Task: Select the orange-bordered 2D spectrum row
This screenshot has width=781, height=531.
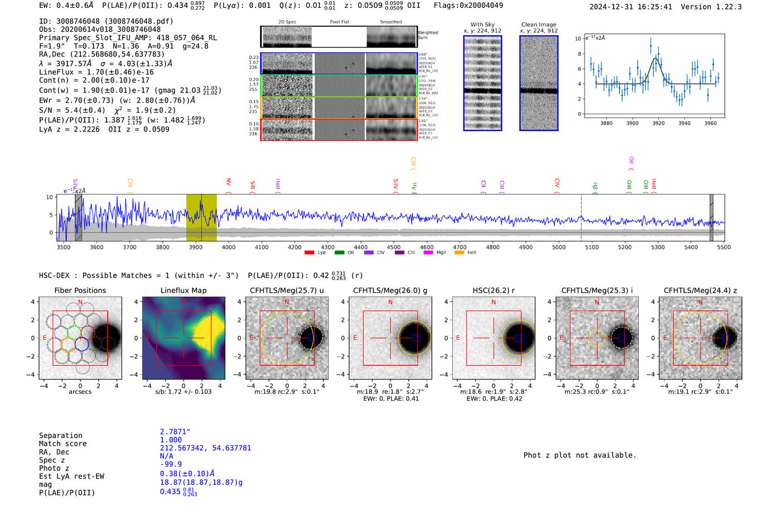Action: coord(339,108)
